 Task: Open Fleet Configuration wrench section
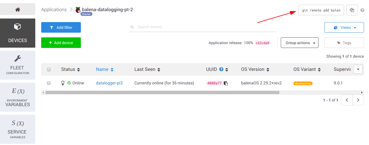pos(18,64)
